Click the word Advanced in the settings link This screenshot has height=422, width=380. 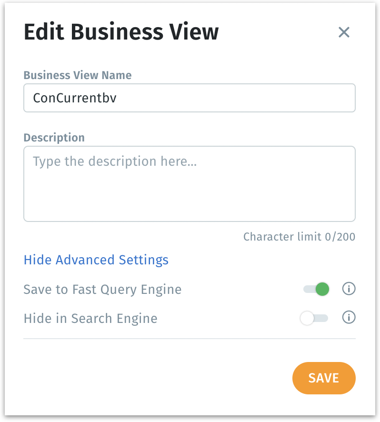pos(85,260)
